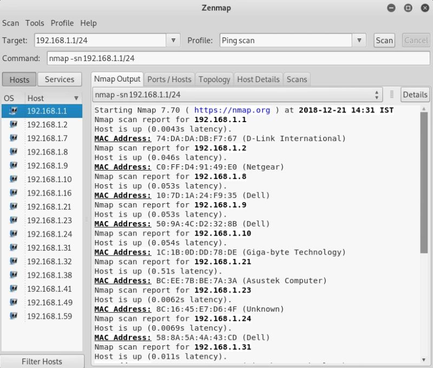Viewport: 433px width, 368px height.
Task: Open the https://nmap.org link
Action: click(x=232, y=110)
